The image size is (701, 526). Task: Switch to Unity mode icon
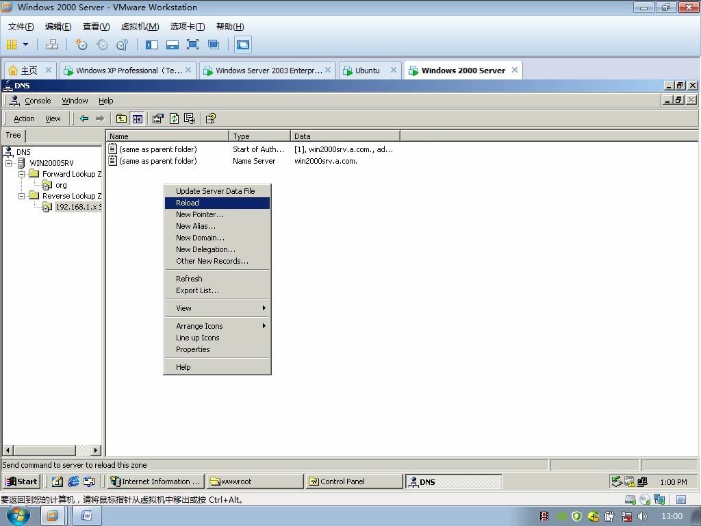(x=214, y=45)
